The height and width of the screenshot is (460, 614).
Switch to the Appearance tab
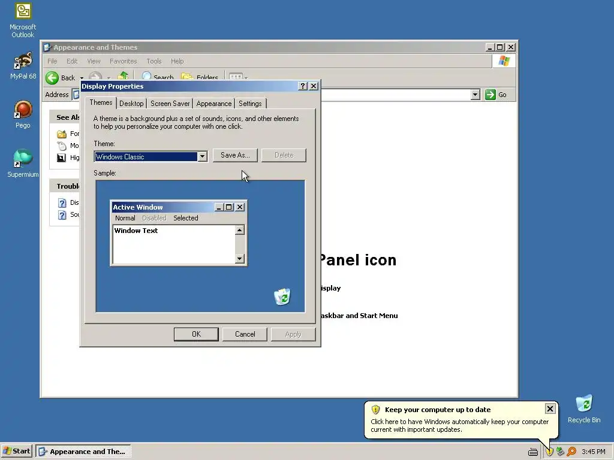pyautogui.click(x=214, y=104)
